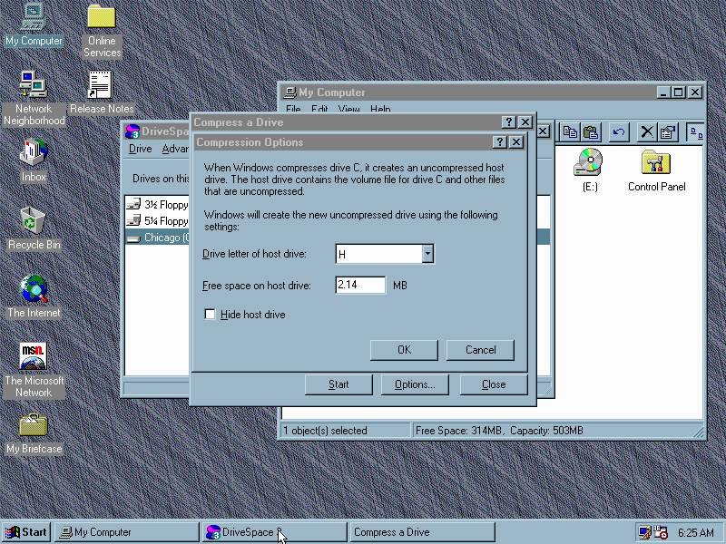Click the Undo arrow toolbar icon
Viewport: 726px width, 544px height.
tap(619, 132)
